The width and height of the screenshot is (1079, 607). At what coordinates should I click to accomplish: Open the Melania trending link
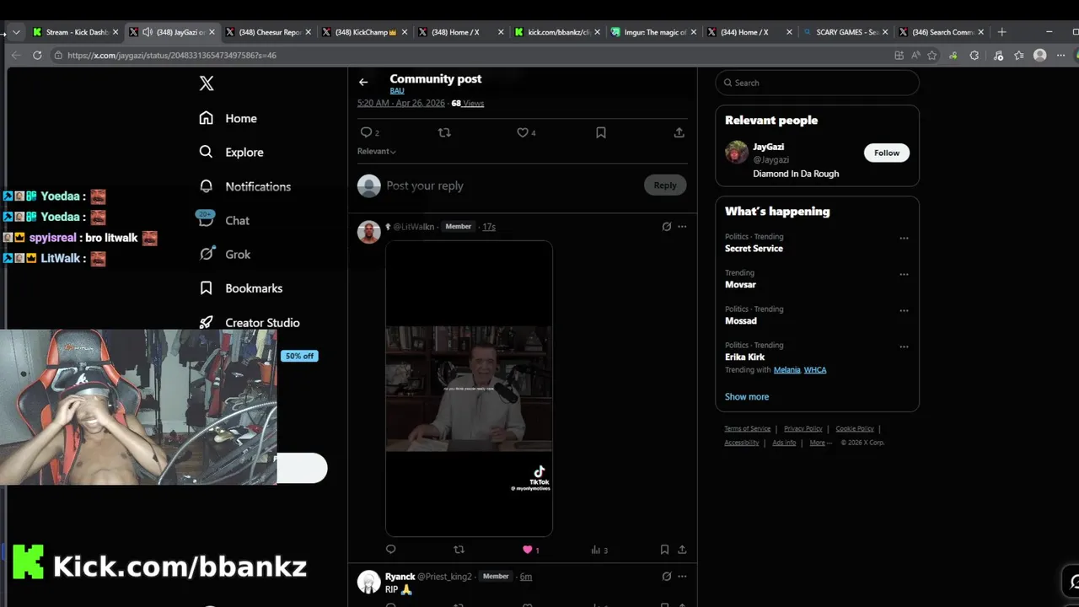(x=786, y=370)
